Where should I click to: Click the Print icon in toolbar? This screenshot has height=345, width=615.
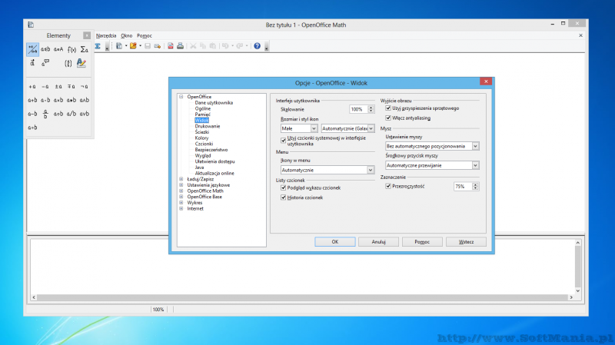[x=180, y=46]
